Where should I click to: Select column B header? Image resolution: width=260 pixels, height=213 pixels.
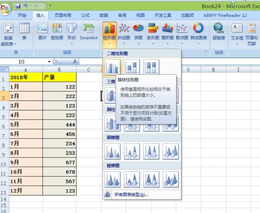pyautogui.click(x=60, y=70)
